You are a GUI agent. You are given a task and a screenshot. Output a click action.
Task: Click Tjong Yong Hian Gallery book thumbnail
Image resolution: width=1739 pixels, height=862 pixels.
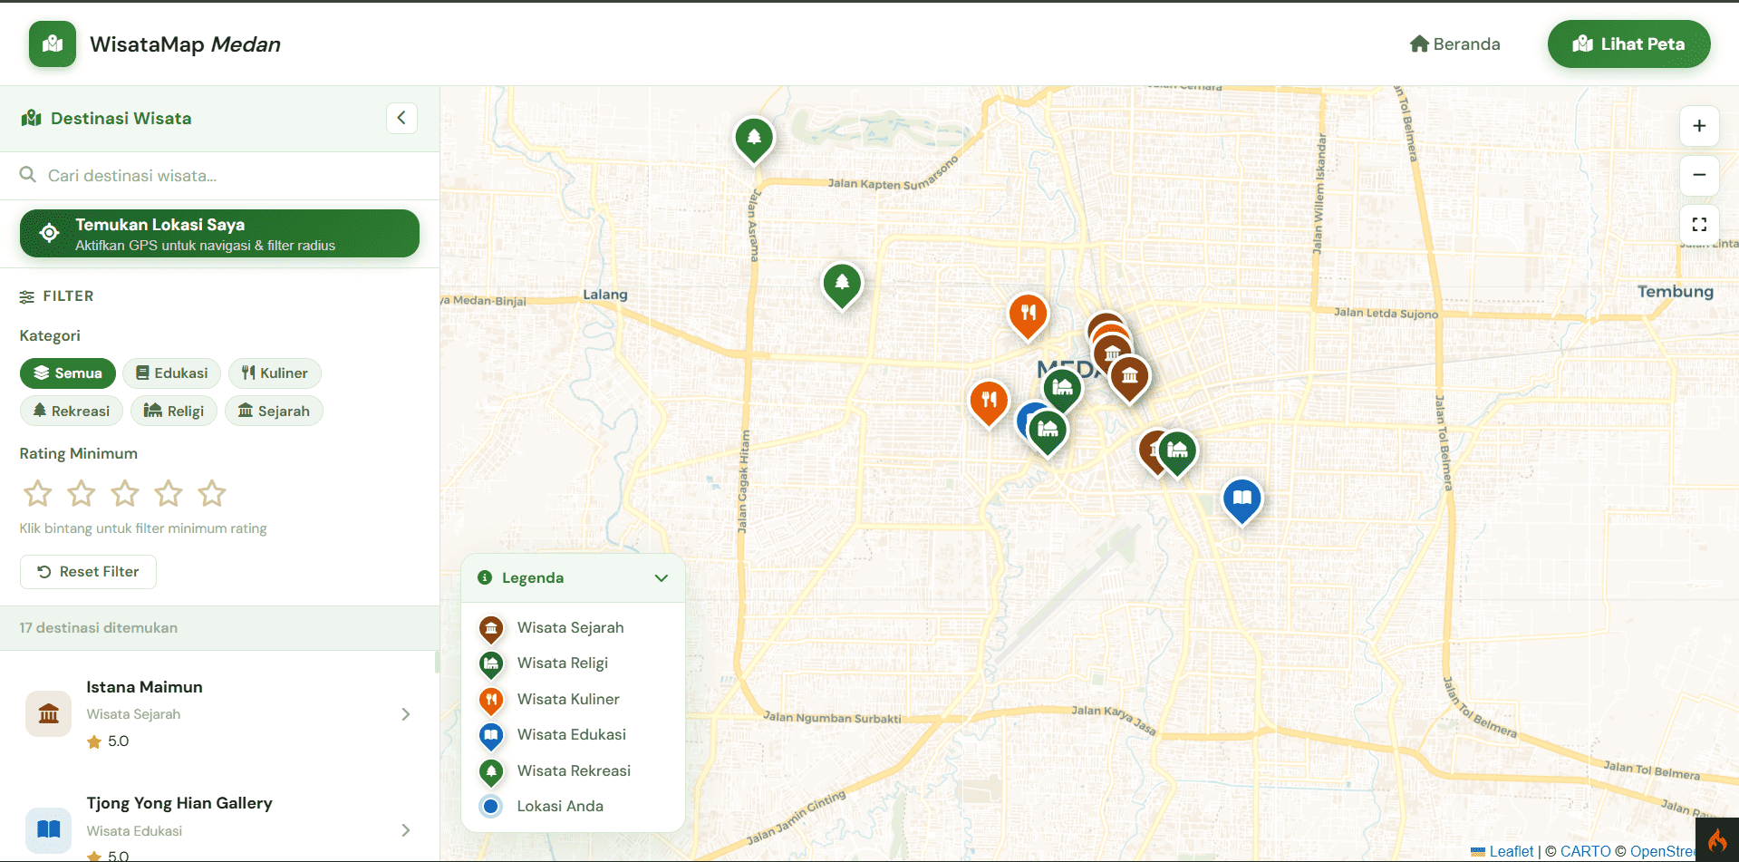tap(49, 830)
